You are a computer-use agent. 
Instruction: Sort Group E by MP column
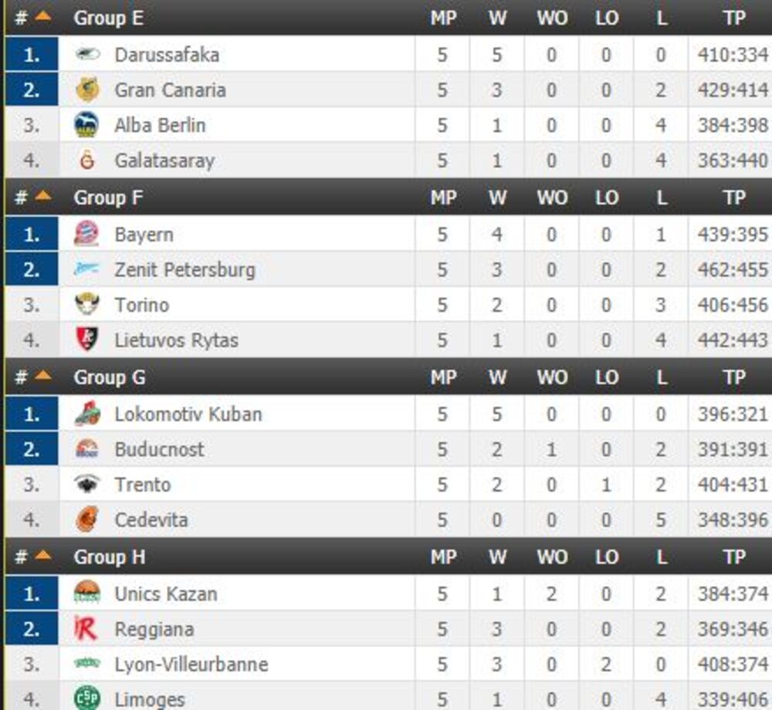tap(442, 18)
